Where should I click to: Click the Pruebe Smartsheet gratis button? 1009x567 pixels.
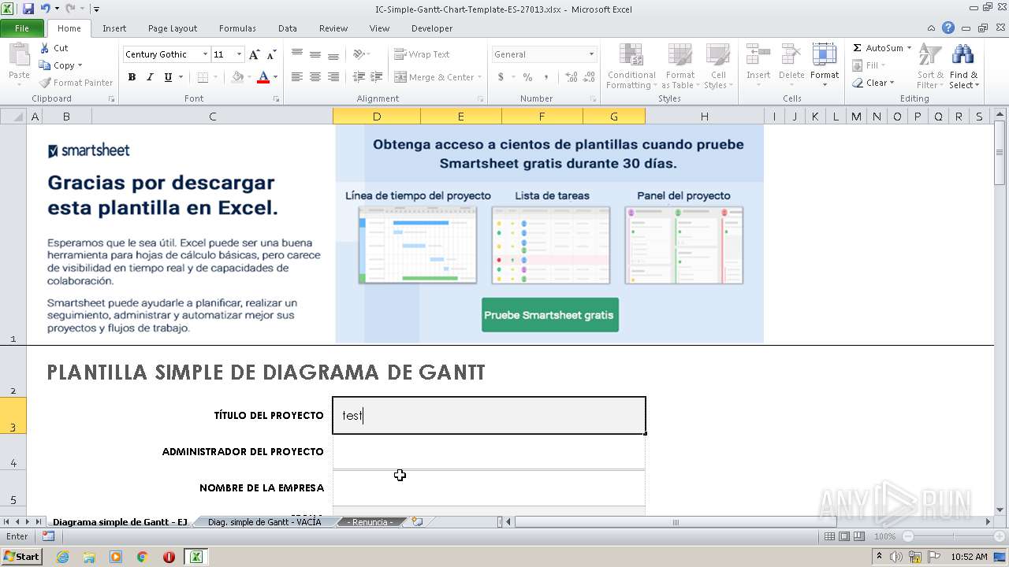pos(549,315)
